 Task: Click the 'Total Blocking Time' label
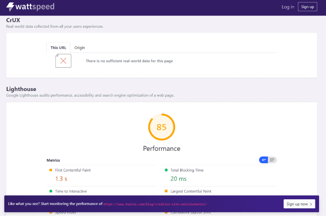tap(187, 170)
